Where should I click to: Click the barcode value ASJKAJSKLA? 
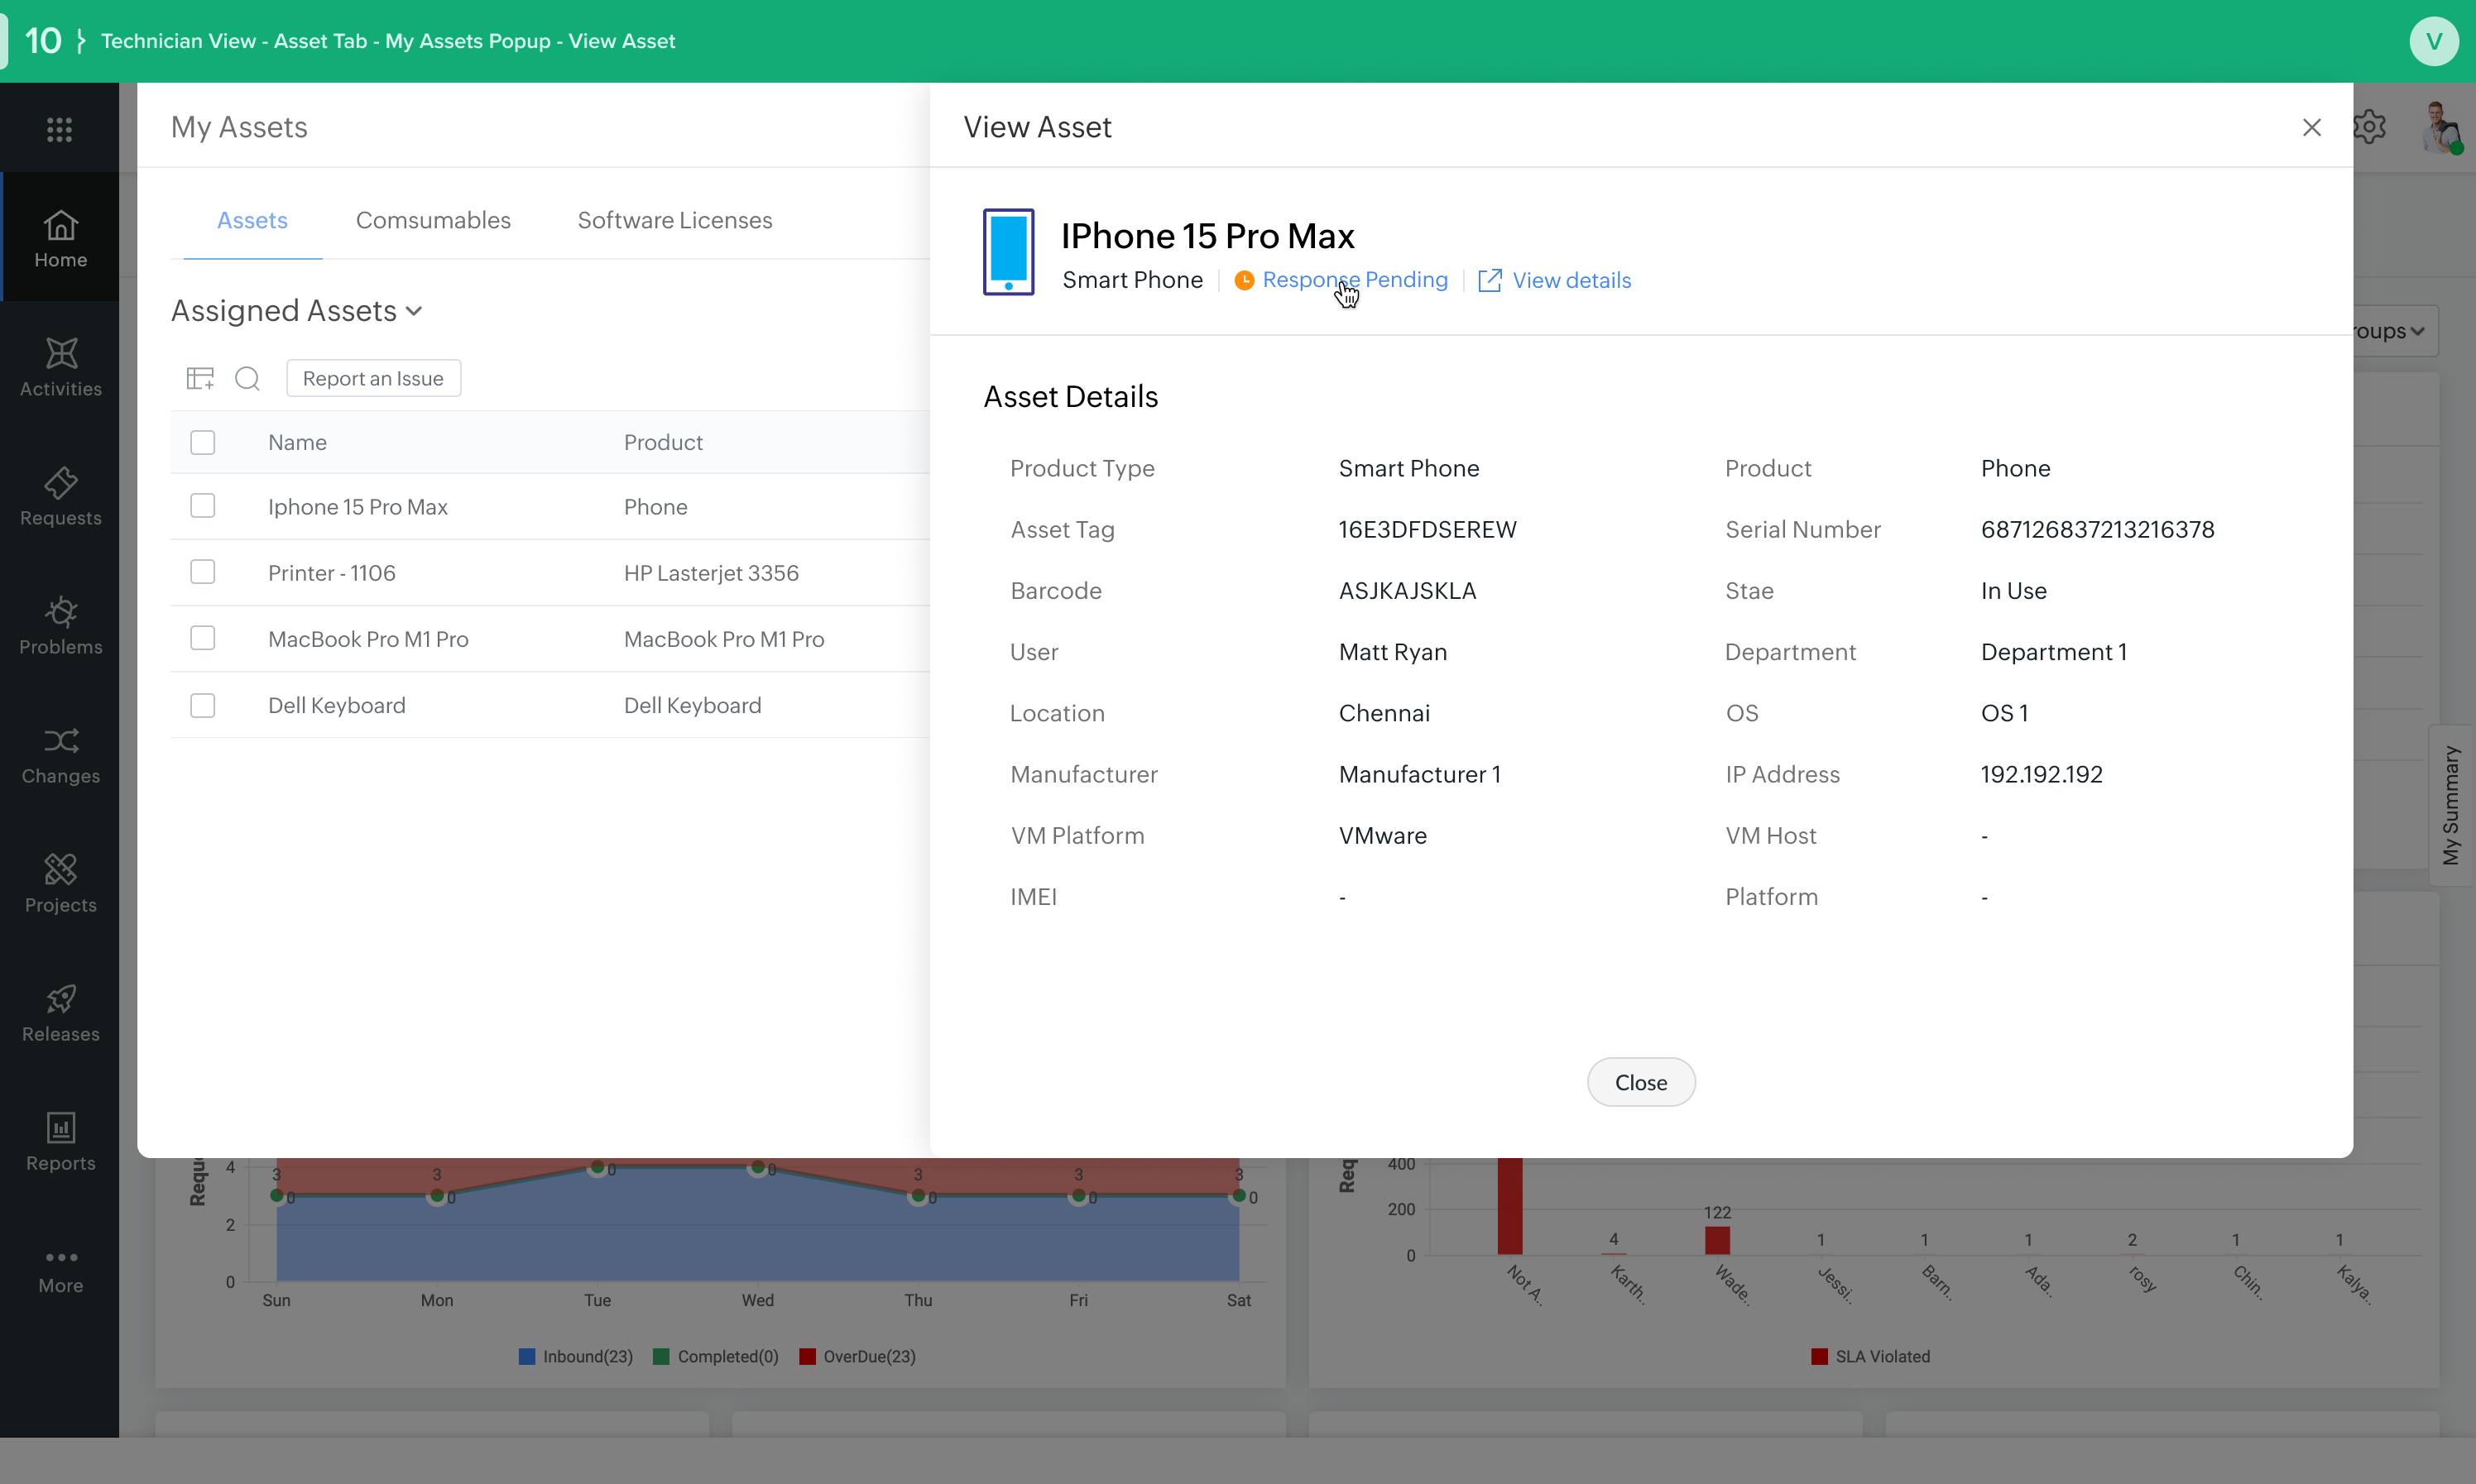[x=1407, y=590]
